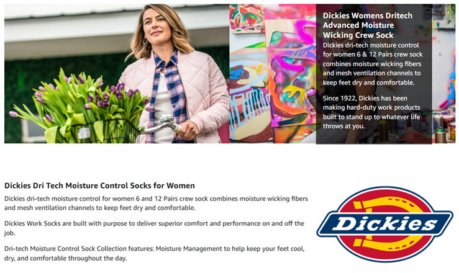
Task: Click the 'keep feet dry and comfortable' overlay text
Action: coord(368,83)
